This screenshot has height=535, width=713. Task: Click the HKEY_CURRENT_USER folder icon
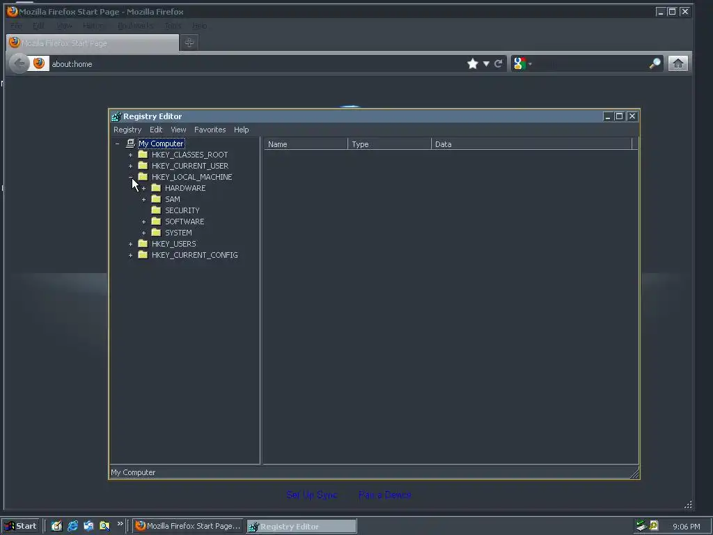click(x=143, y=166)
